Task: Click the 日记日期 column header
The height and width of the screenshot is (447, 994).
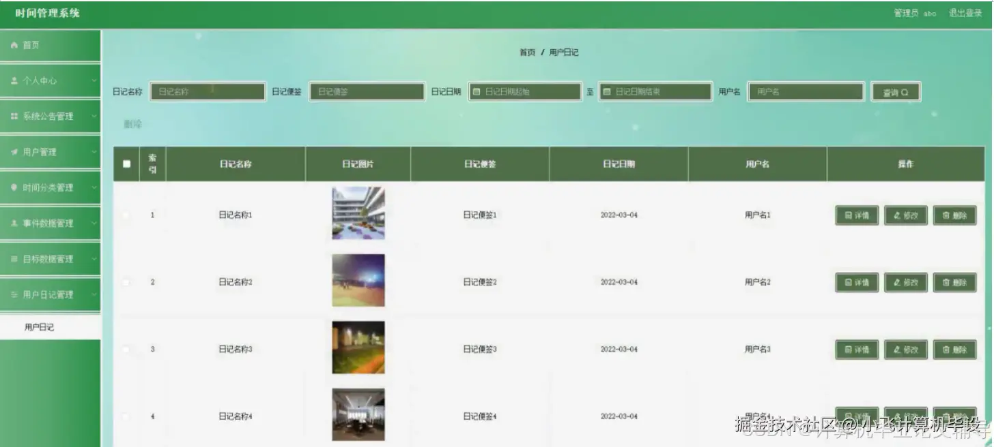Action: click(619, 164)
